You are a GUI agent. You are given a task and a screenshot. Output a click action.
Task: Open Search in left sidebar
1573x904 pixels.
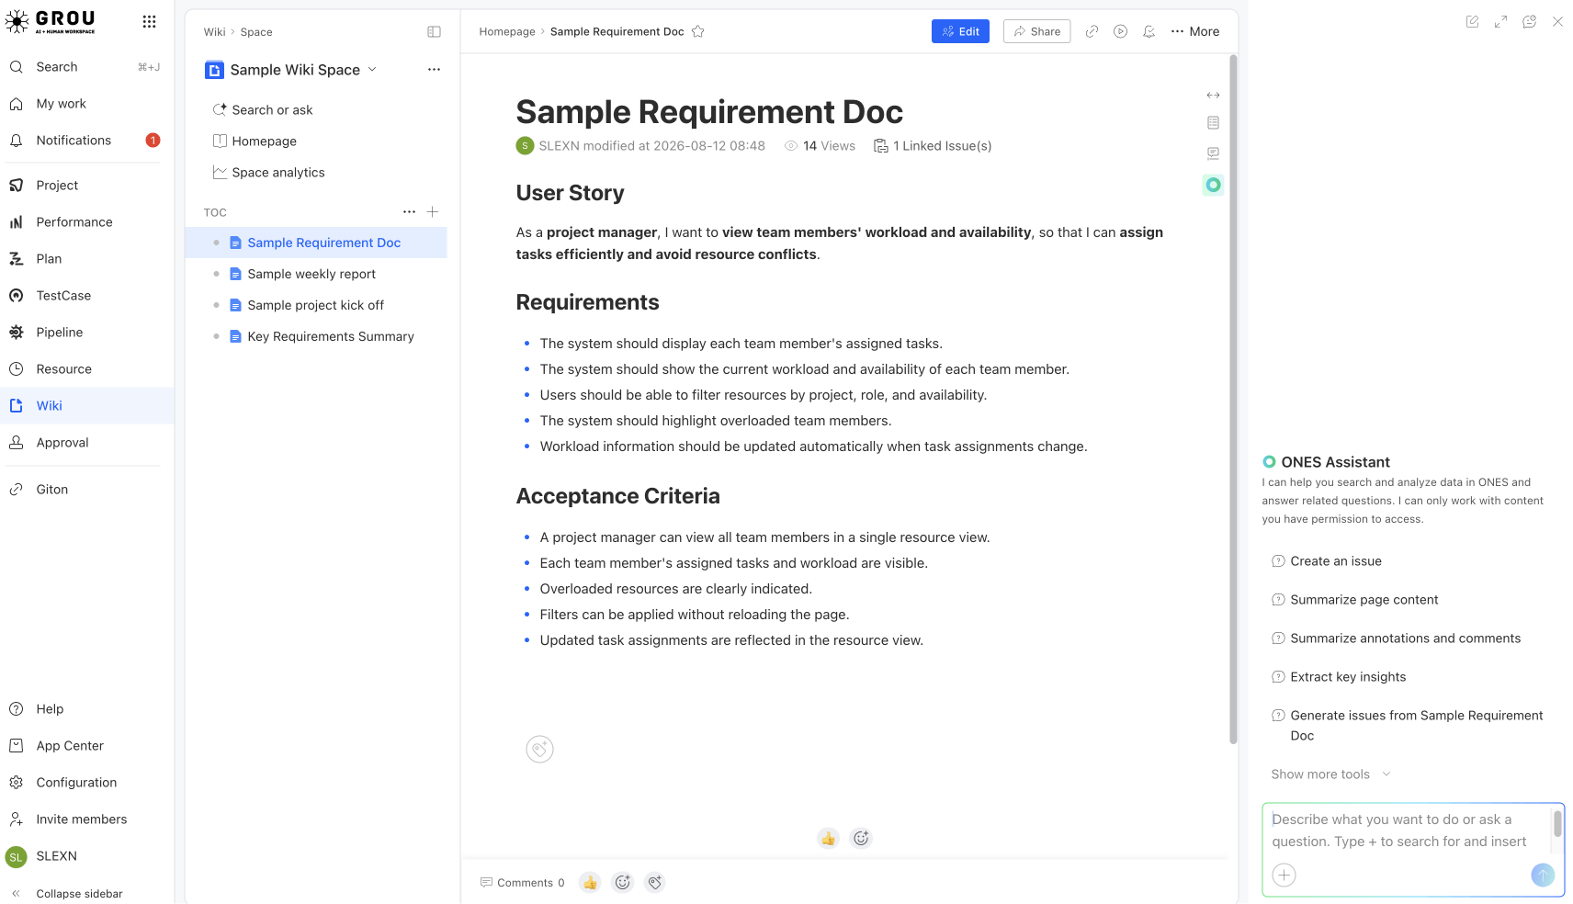(87, 67)
